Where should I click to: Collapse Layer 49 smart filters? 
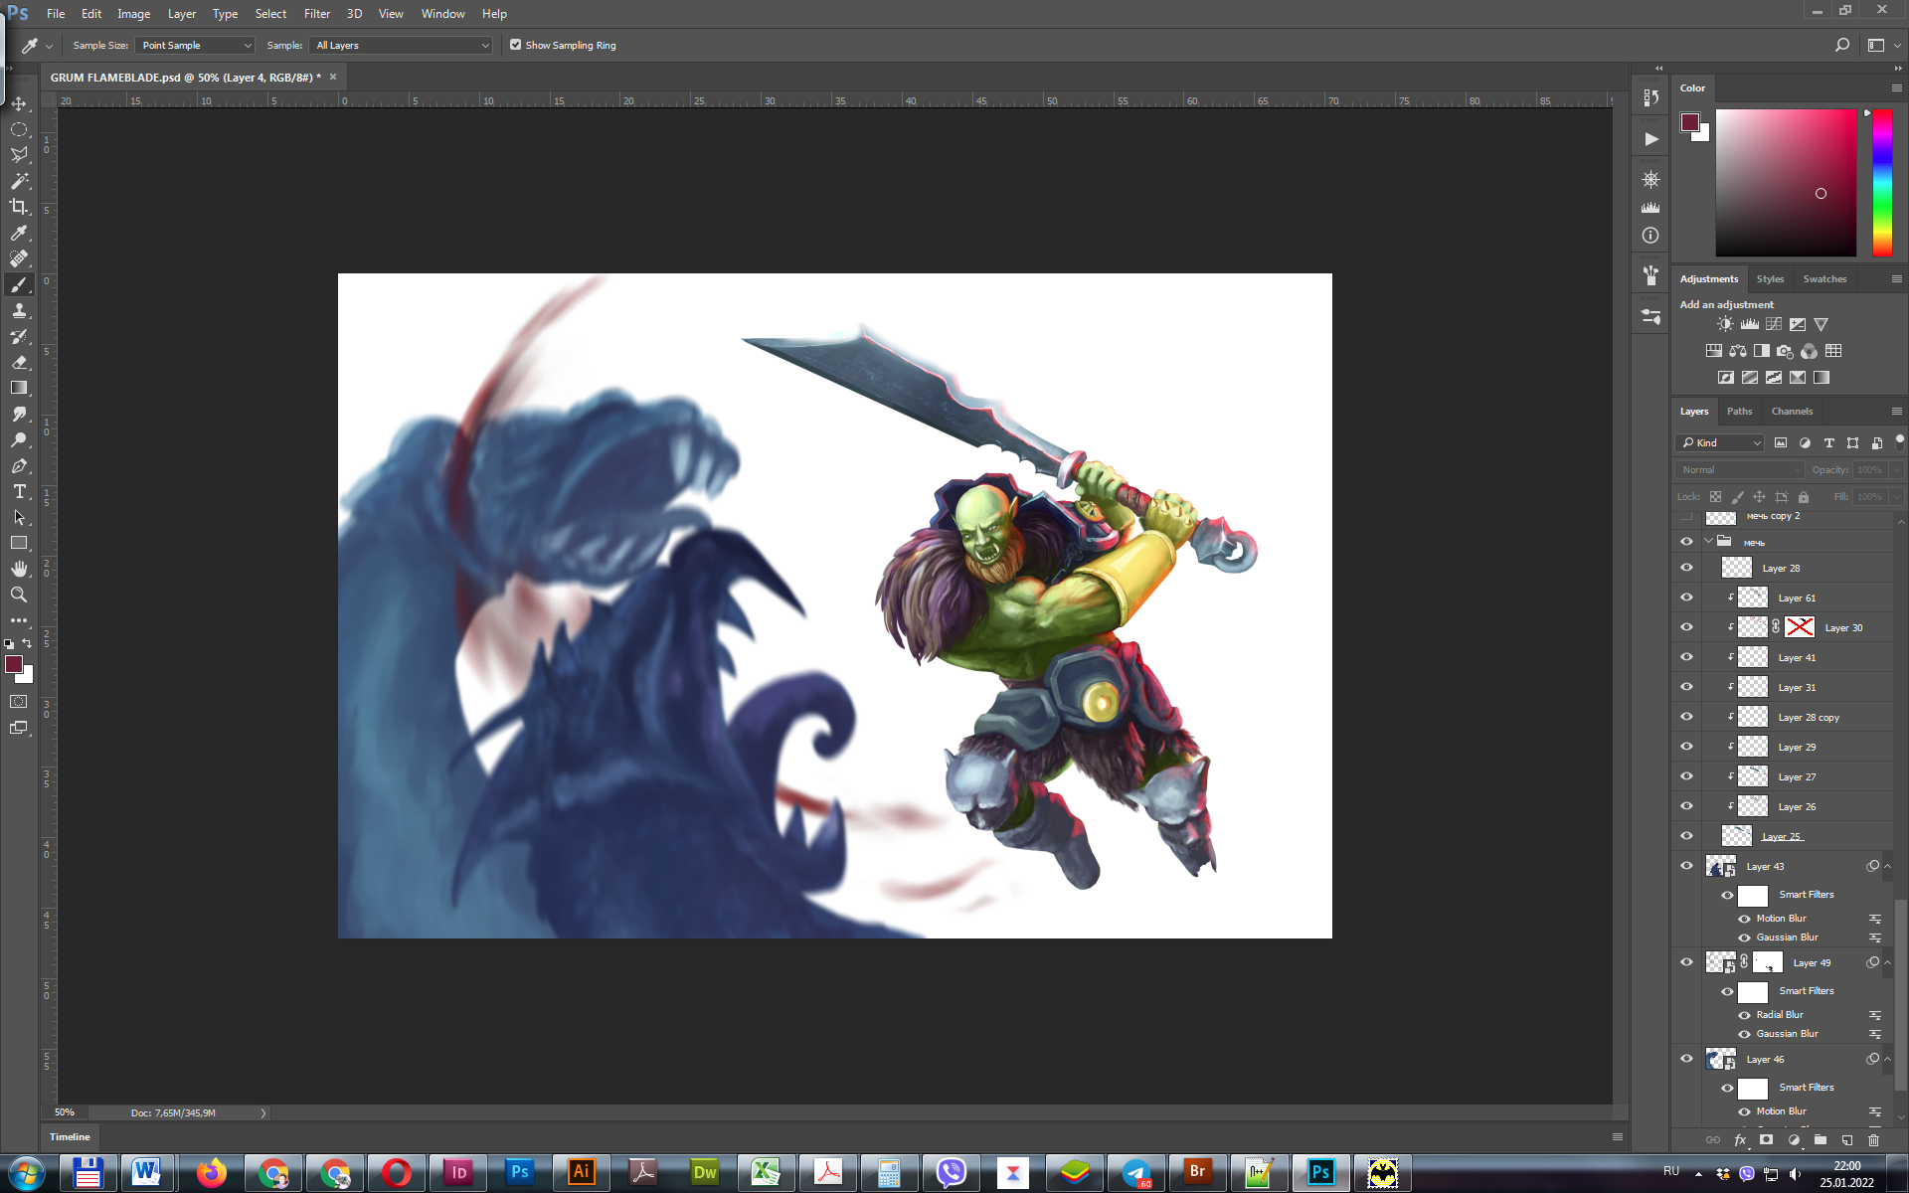(x=1887, y=962)
